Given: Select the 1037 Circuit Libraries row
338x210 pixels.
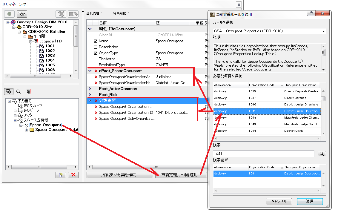Looking at the screenshot, I should [x=267, y=98].
